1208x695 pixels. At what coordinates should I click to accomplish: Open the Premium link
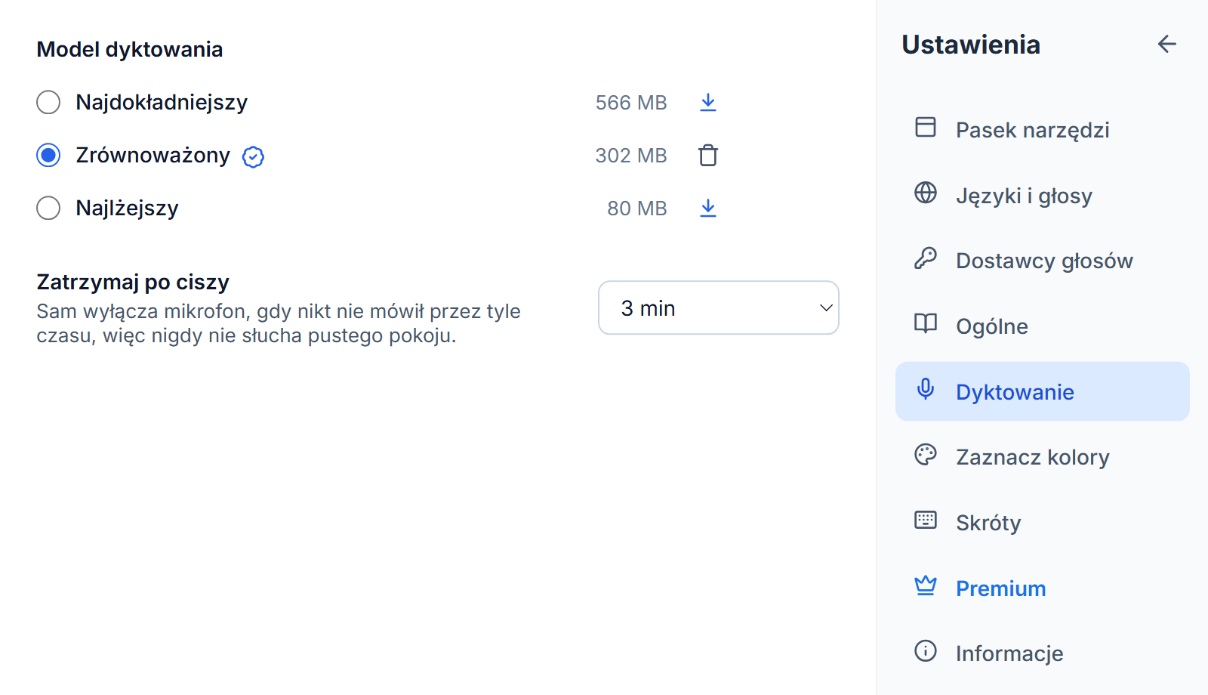(1043, 588)
